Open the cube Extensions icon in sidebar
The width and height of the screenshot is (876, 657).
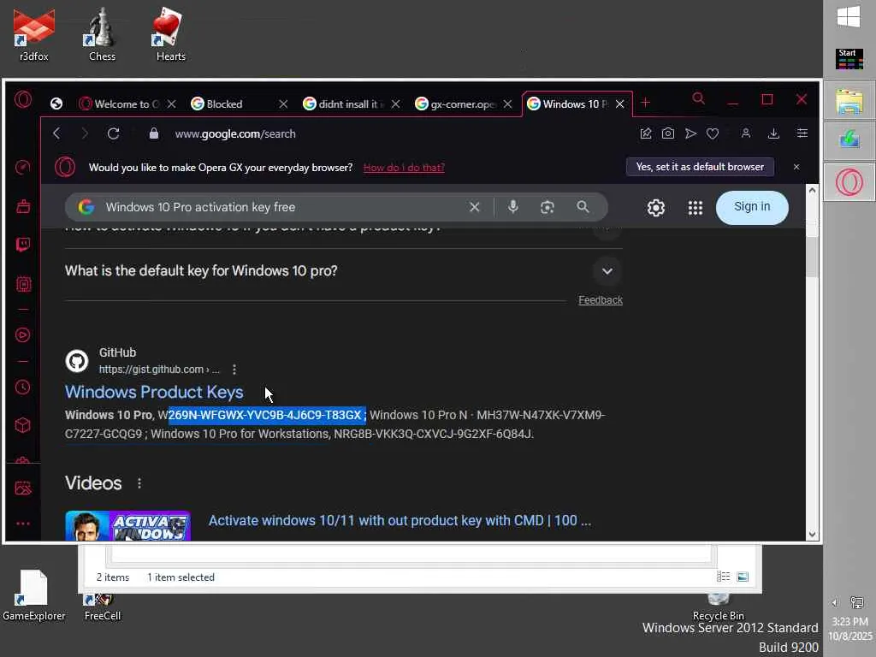pyautogui.click(x=23, y=425)
